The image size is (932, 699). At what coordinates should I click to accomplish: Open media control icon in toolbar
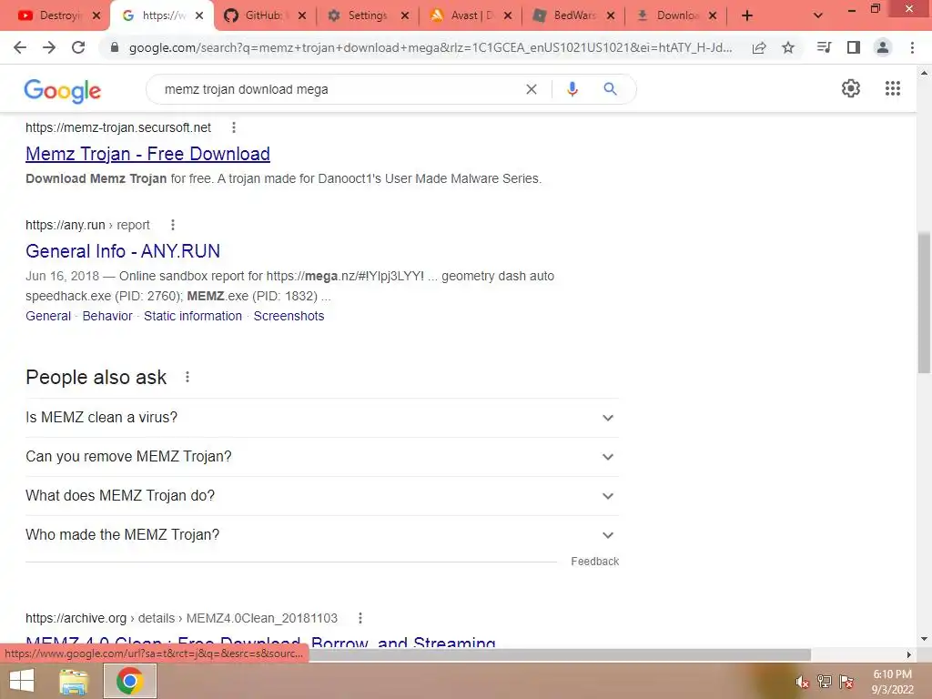pos(824,47)
